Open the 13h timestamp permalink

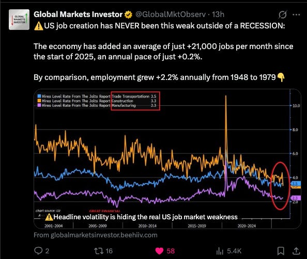[x=218, y=14]
